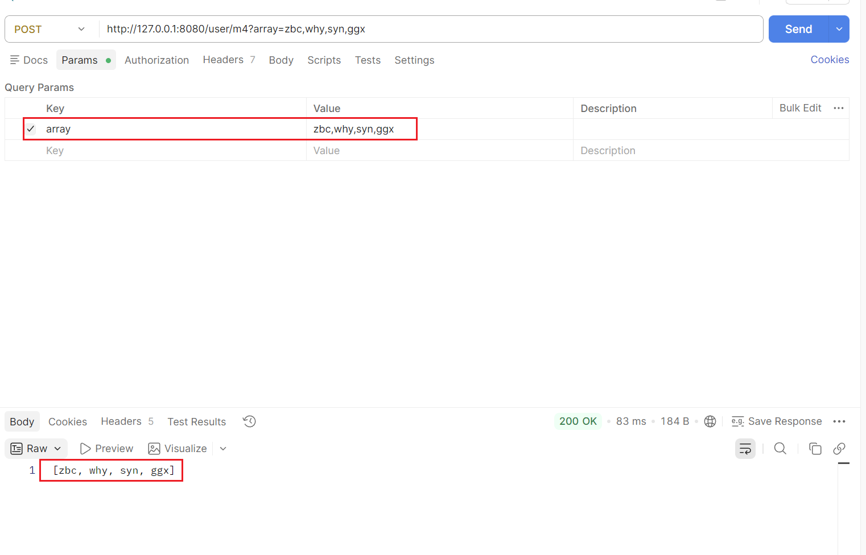Toggle word wrap in response body
The height and width of the screenshot is (555, 866).
[745, 449]
